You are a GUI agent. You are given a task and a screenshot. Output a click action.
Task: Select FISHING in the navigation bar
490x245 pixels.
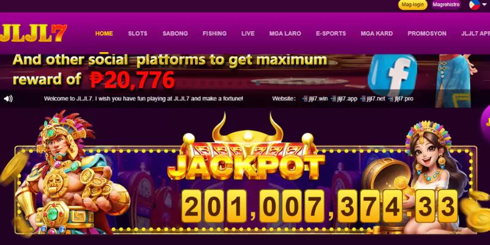click(214, 34)
